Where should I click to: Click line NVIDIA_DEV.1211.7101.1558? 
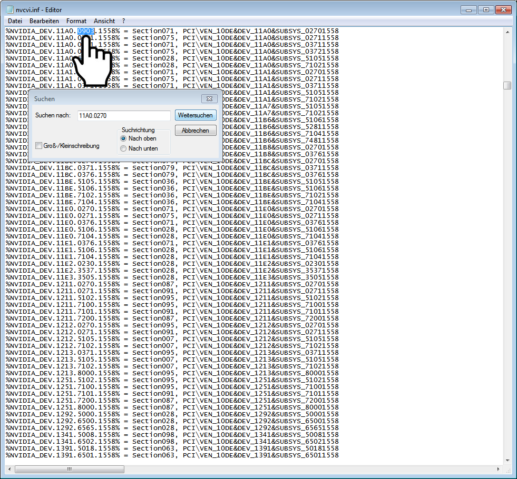click(x=172, y=312)
